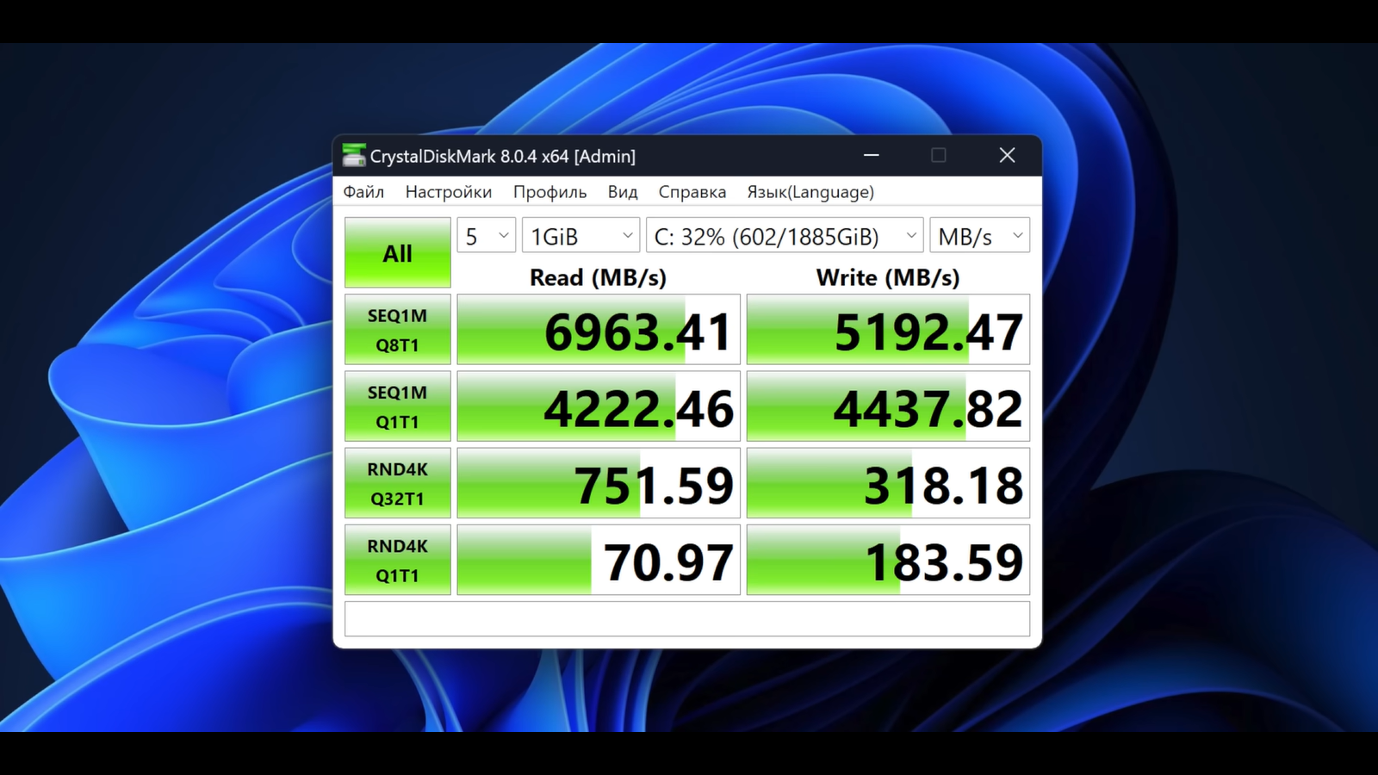The width and height of the screenshot is (1378, 775).
Task: Open the MB/s unit dropdown
Action: point(979,236)
